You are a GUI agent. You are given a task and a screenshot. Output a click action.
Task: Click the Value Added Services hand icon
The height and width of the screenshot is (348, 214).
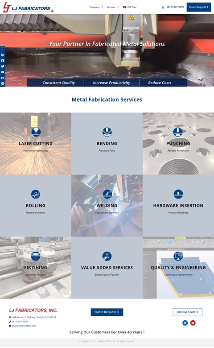[107, 256]
